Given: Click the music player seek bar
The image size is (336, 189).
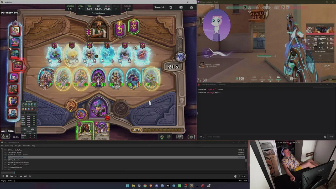Looking at the screenshot, I should (x=124, y=172).
